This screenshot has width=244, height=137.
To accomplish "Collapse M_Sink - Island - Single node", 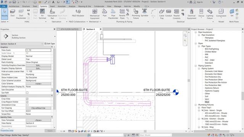I will coord(199,110).
